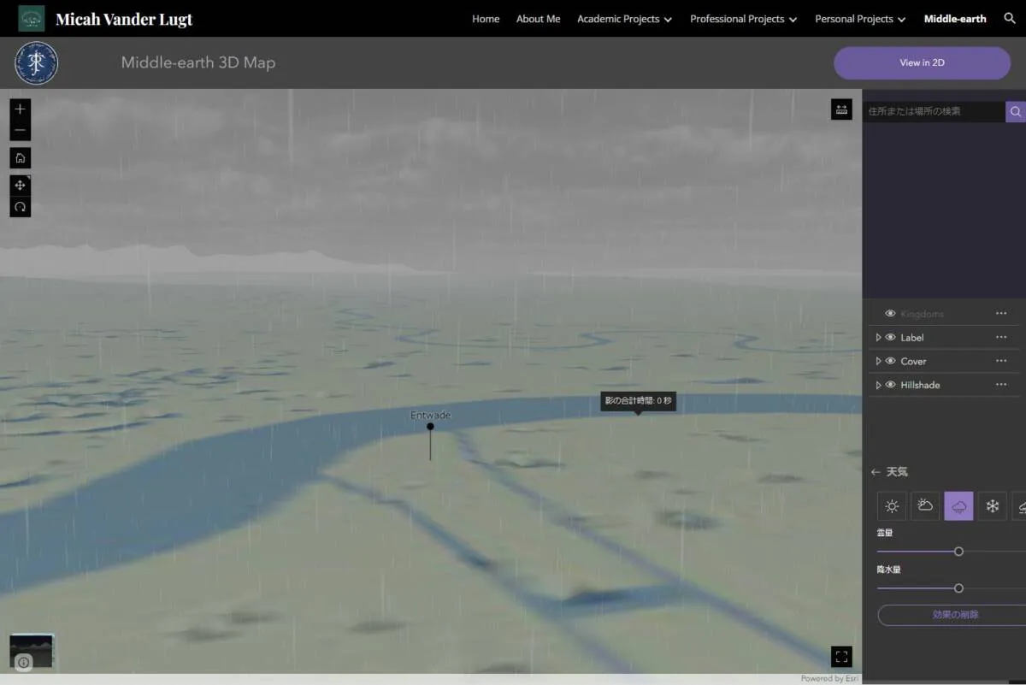This screenshot has width=1026, height=685.
Task: Go back using the 天気 arrow
Action: (876, 472)
